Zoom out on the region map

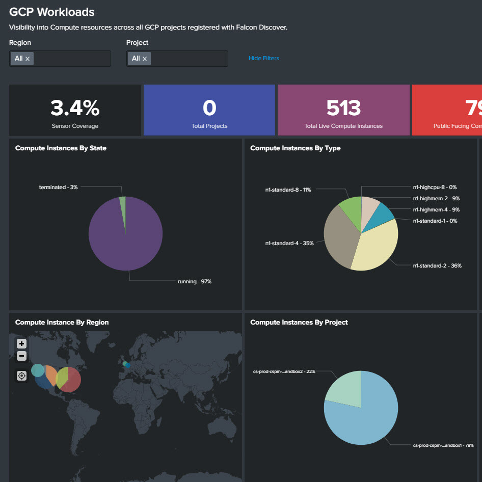click(x=22, y=356)
